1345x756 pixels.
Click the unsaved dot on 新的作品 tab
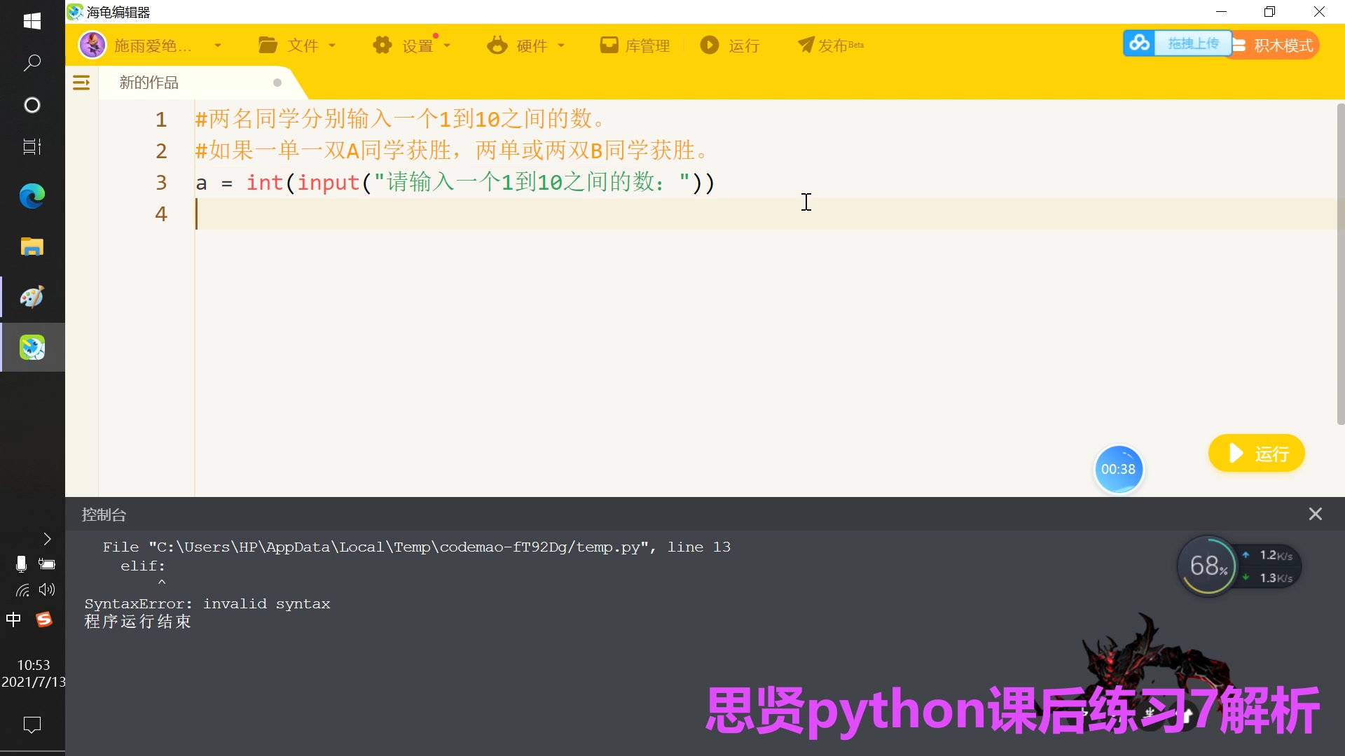pyautogui.click(x=277, y=83)
